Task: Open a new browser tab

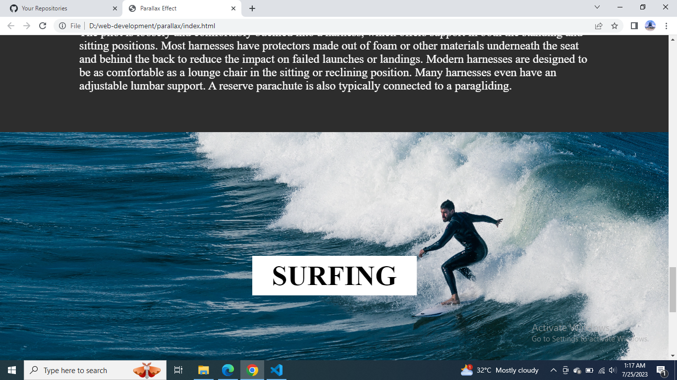Action: (252, 8)
